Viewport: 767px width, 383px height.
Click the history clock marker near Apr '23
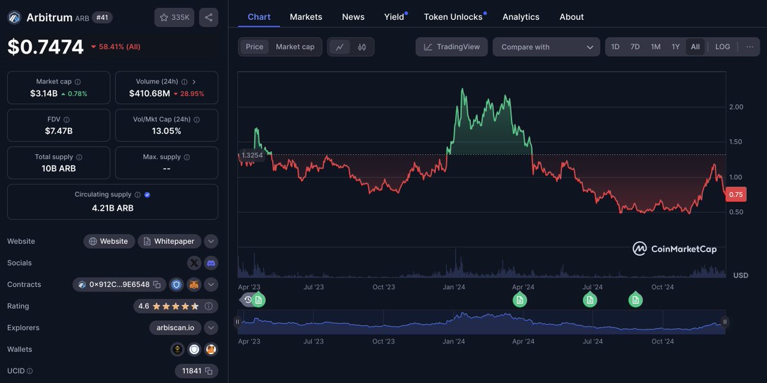pyautogui.click(x=247, y=299)
